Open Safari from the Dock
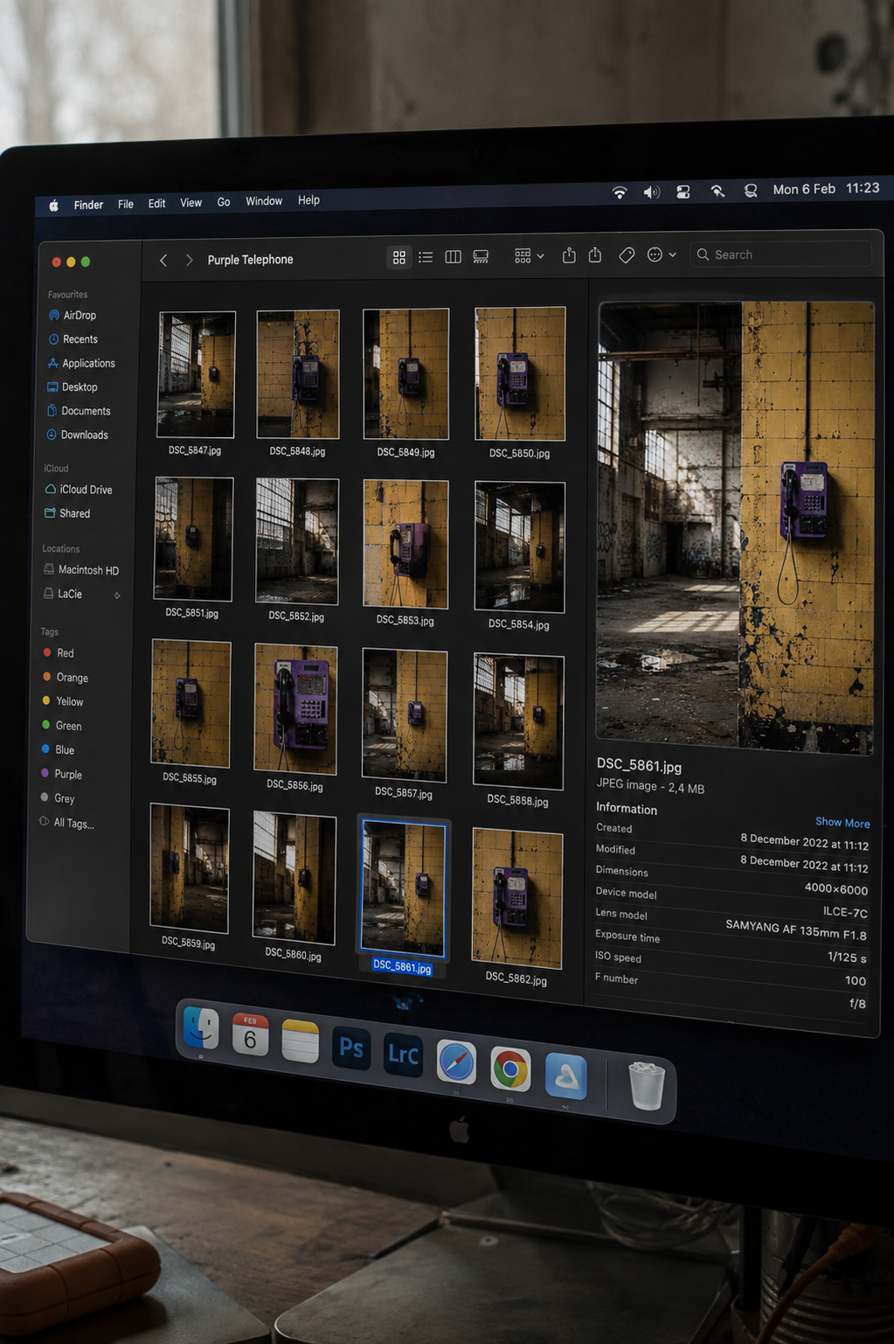Screen dimensions: 894x1344 coord(456,1062)
